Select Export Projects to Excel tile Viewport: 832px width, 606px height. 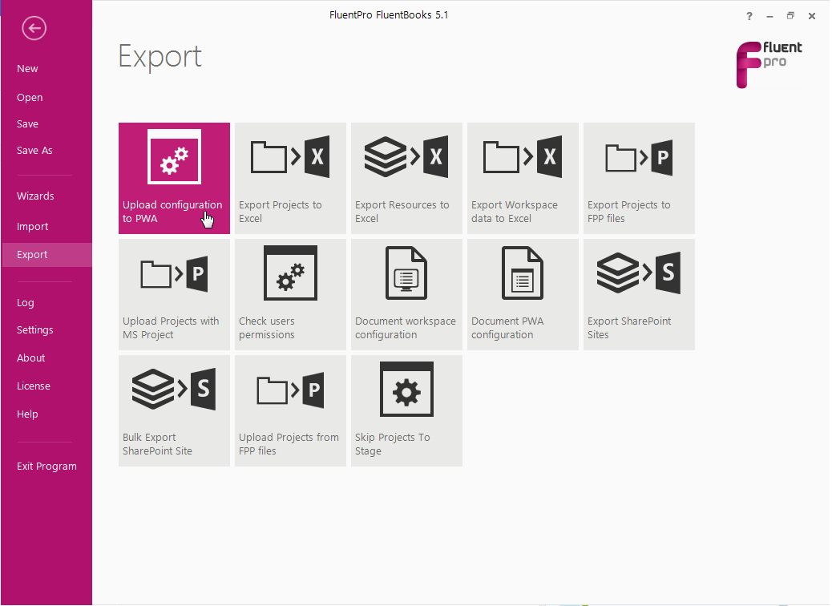[x=290, y=178]
